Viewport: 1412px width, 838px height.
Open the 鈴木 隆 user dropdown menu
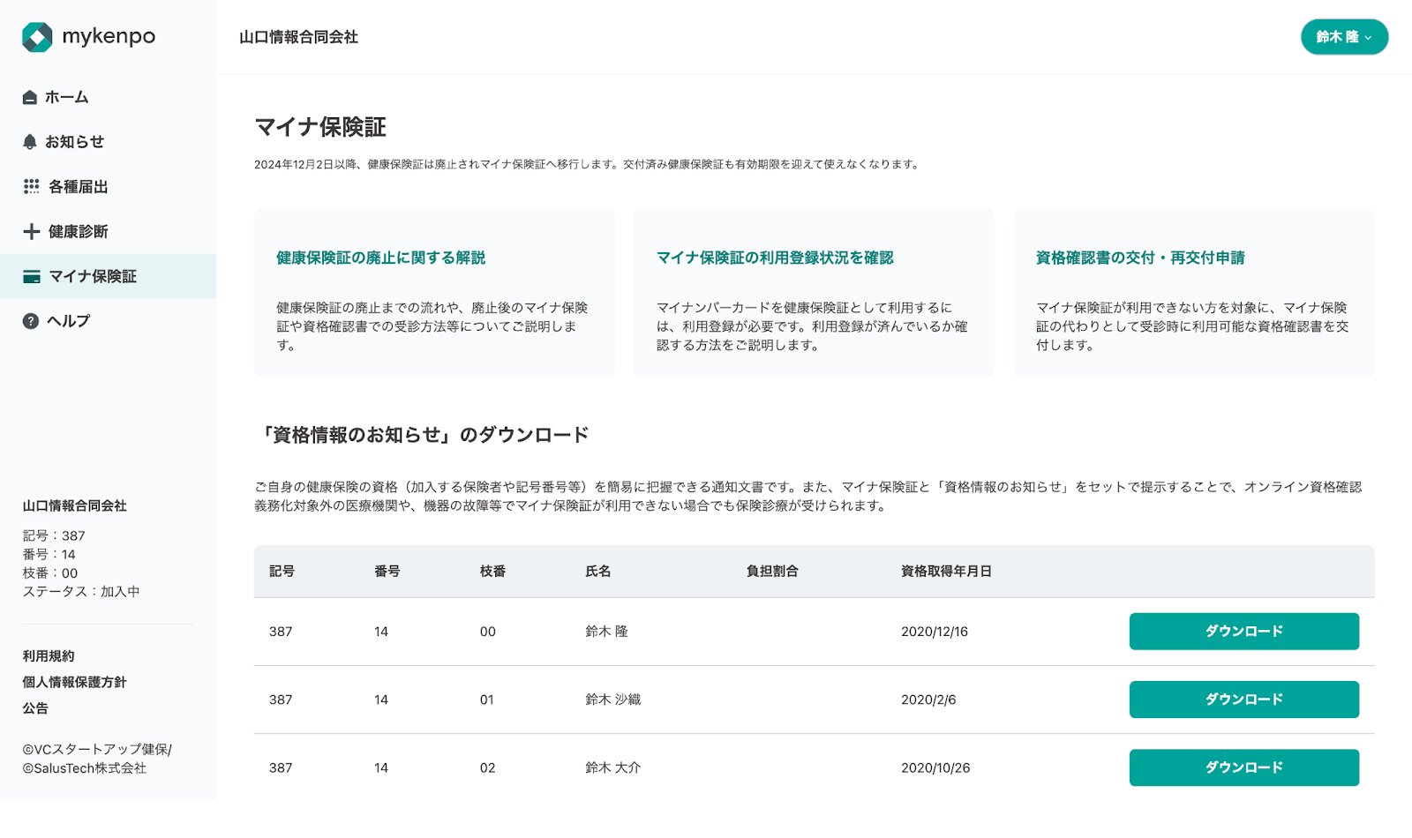pos(1343,37)
